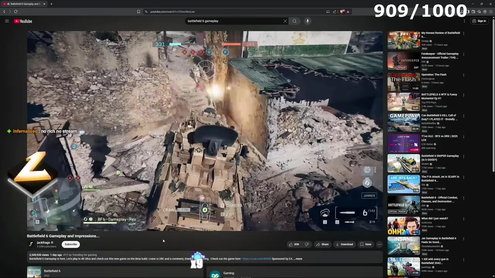Open options for F16 Attack Jet video
495x278 pixels.
click(464, 177)
